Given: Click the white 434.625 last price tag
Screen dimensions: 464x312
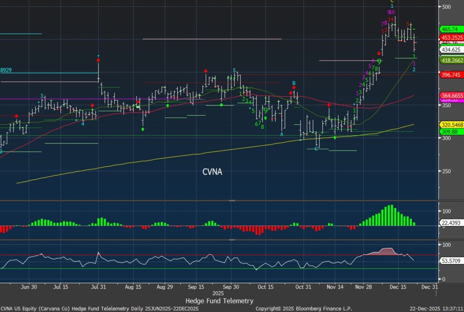Looking at the screenshot, I should (451, 49).
